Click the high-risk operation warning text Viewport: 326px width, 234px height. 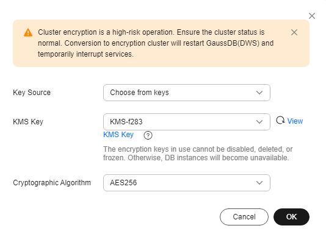pos(156,43)
